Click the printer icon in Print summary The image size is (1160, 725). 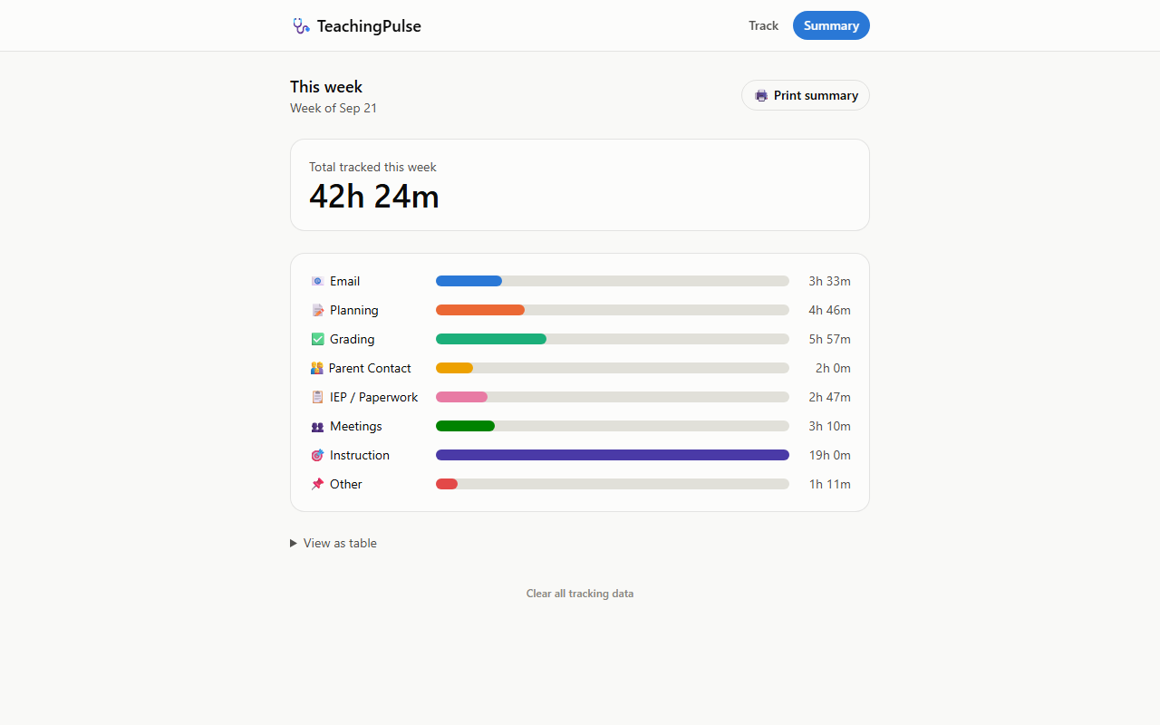click(761, 95)
